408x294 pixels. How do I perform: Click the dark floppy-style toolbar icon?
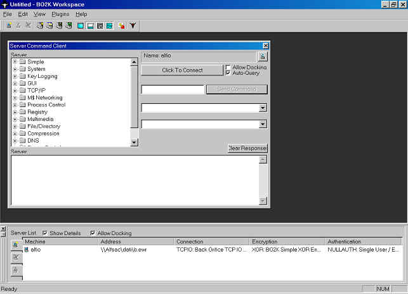pyautogui.click(x=100, y=26)
